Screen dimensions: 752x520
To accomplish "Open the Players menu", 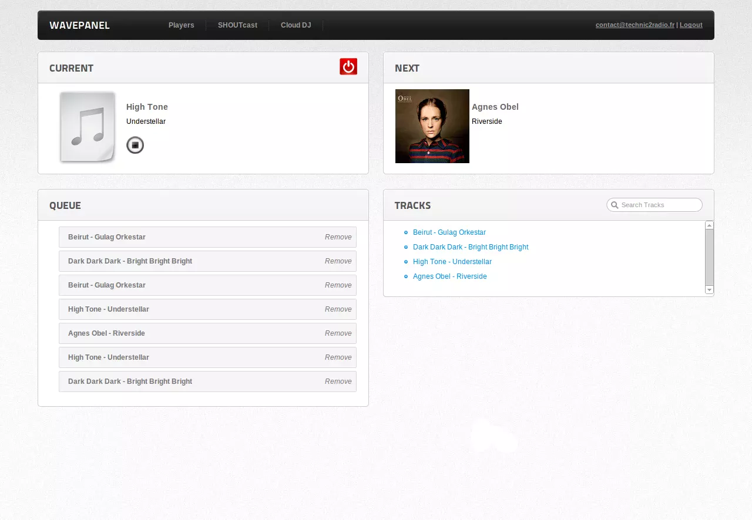I will point(181,25).
